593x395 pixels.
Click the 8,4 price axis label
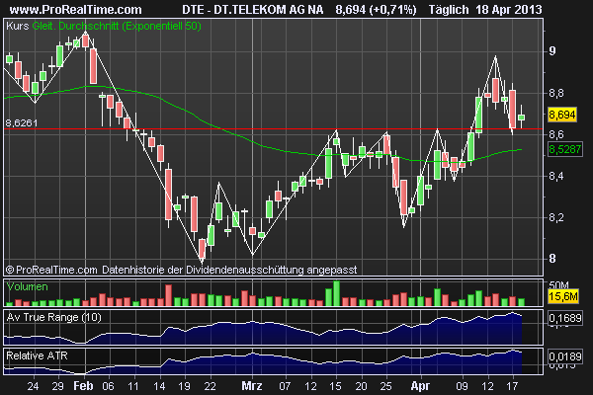coord(555,176)
